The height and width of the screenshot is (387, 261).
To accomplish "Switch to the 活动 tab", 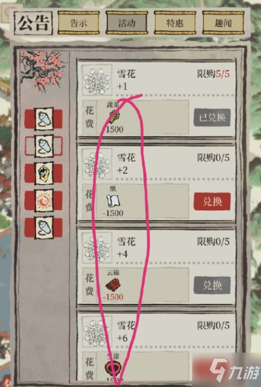I will (127, 23).
